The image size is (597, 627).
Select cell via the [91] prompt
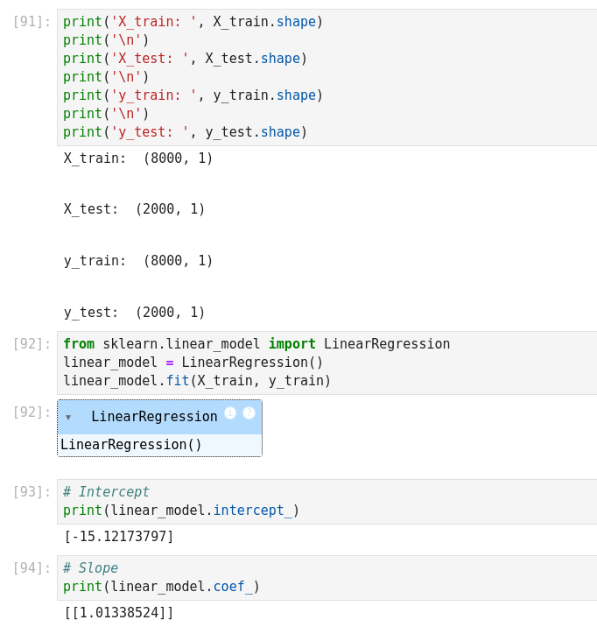click(x=32, y=21)
